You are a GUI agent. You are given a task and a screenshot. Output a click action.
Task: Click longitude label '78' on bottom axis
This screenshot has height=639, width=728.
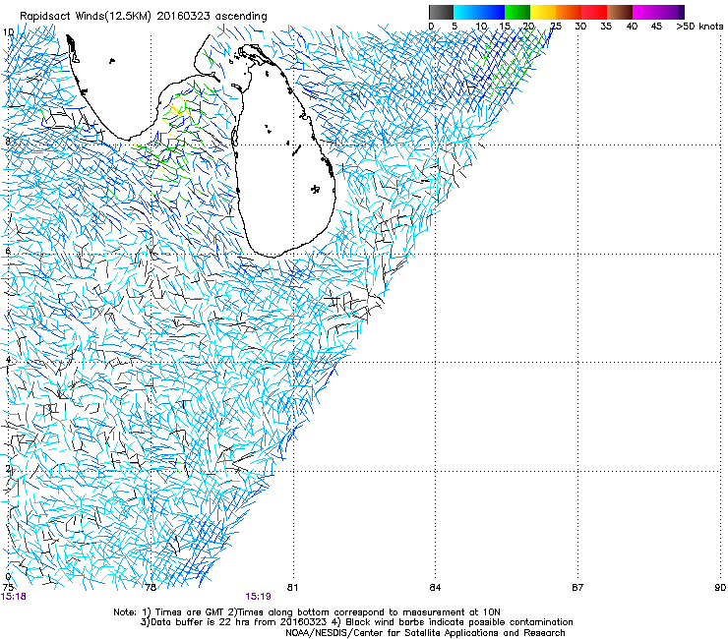150,588
